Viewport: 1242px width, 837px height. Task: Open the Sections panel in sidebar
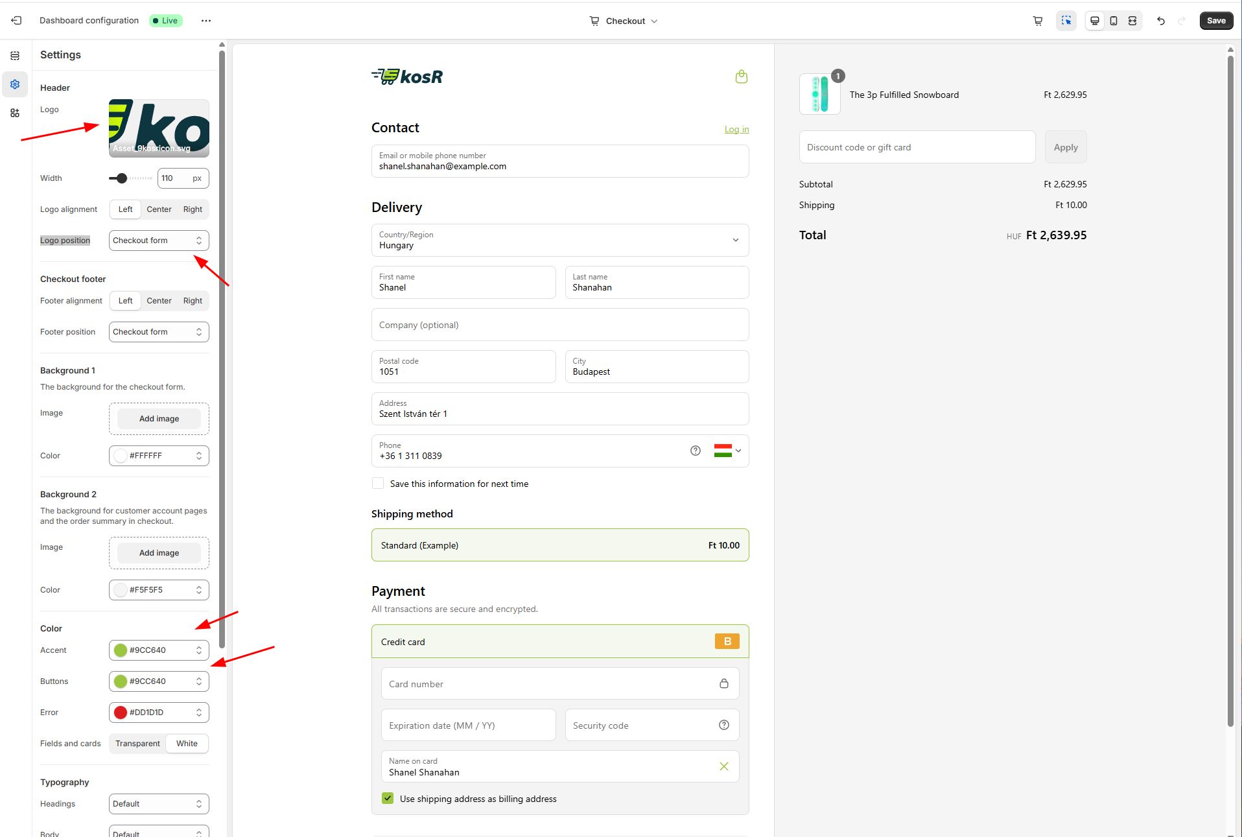[15, 56]
